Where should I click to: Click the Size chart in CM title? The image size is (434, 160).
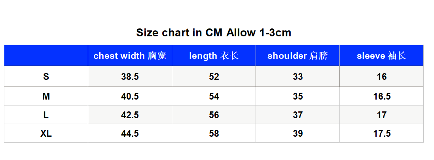point(213,33)
